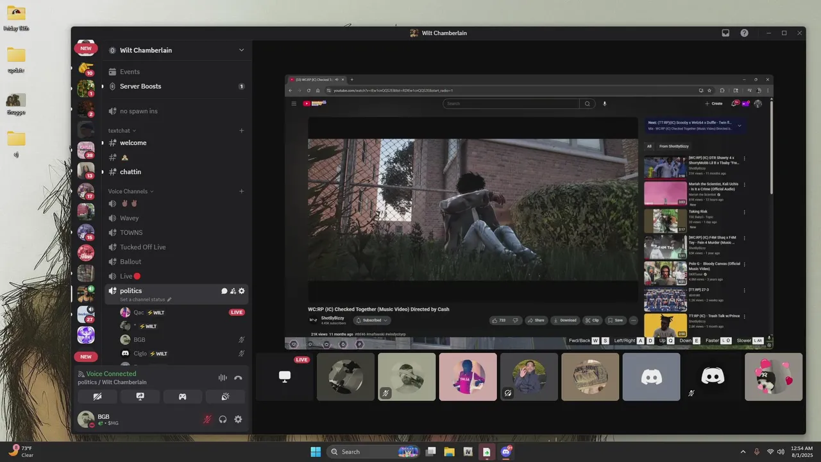Image resolution: width=821 pixels, height=462 pixels.
Task: Disconnect from voice with phone icon
Action: click(238, 378)
